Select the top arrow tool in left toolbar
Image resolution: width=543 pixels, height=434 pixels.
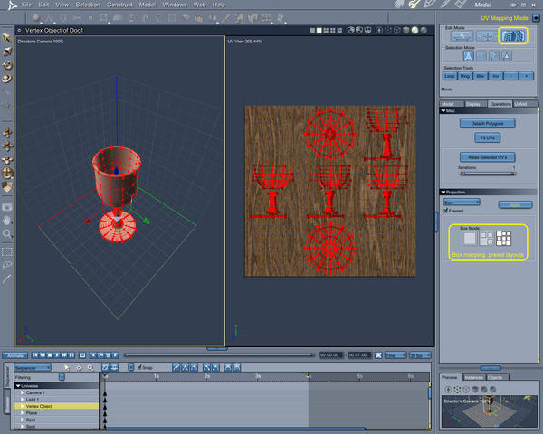pyautogui.click(x=7, y=38)
